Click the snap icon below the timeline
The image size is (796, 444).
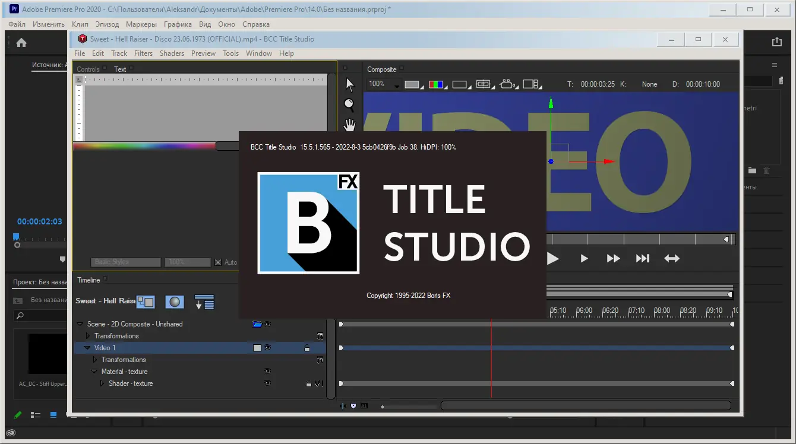(x=343, y=406)
